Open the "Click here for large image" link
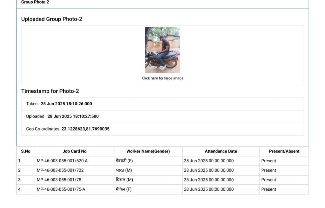The width and height of the screenshot is (325, 208). (162, 78)
